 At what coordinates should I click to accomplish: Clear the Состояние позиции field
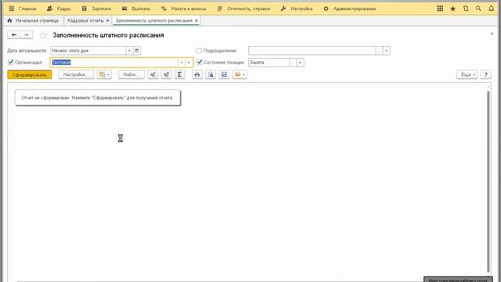[300, 63]
